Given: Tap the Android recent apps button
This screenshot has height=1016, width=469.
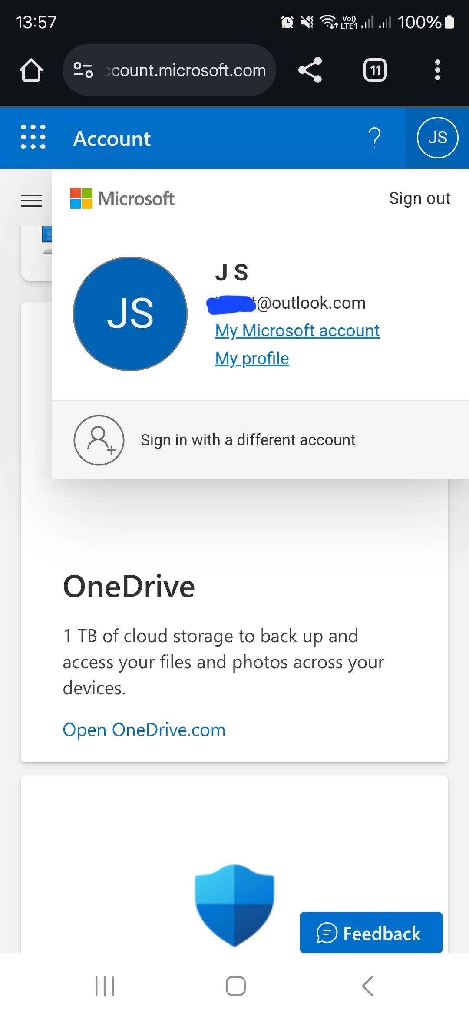Looking at the screenshot, I should (105, 986).
